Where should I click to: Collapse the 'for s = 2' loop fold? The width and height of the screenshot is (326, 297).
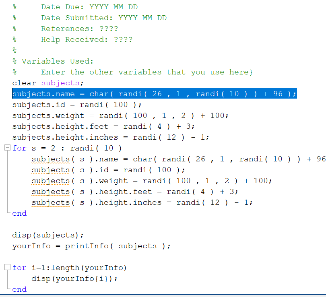7,148
